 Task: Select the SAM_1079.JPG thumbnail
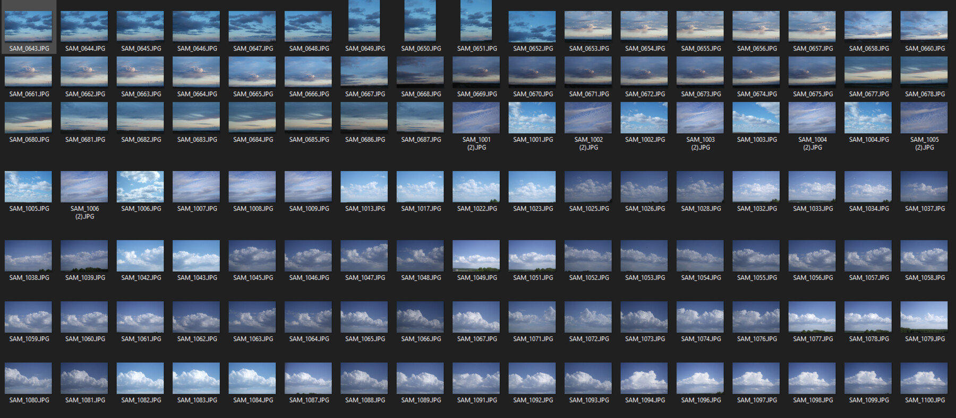tap(924, 317)
